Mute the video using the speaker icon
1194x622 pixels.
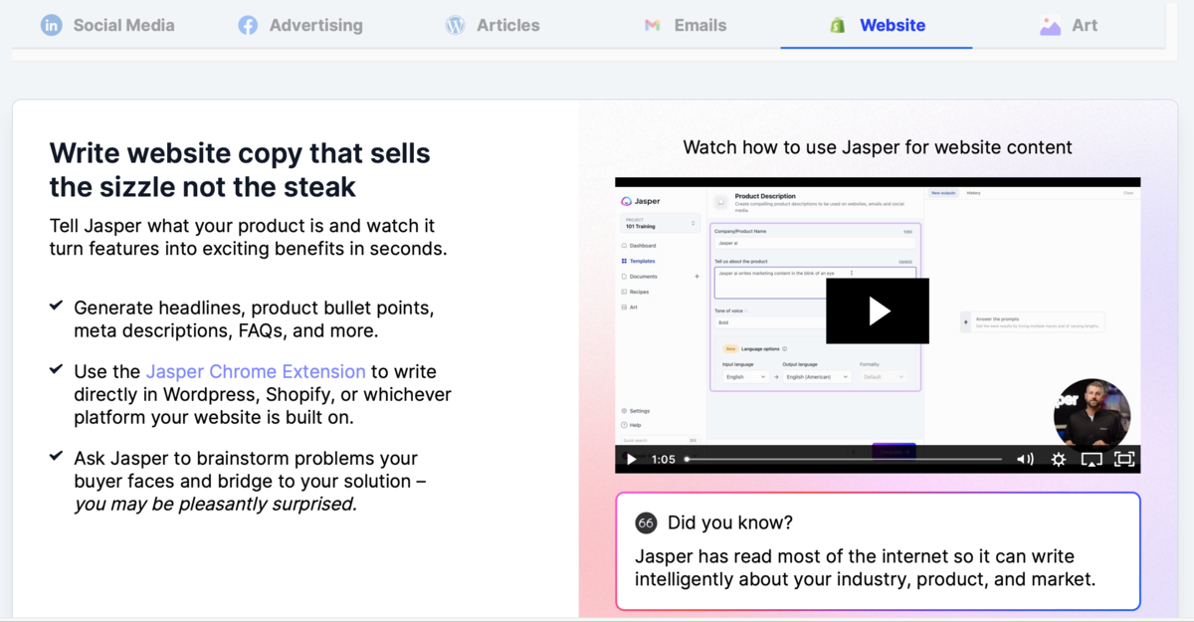click(1025, 459)
